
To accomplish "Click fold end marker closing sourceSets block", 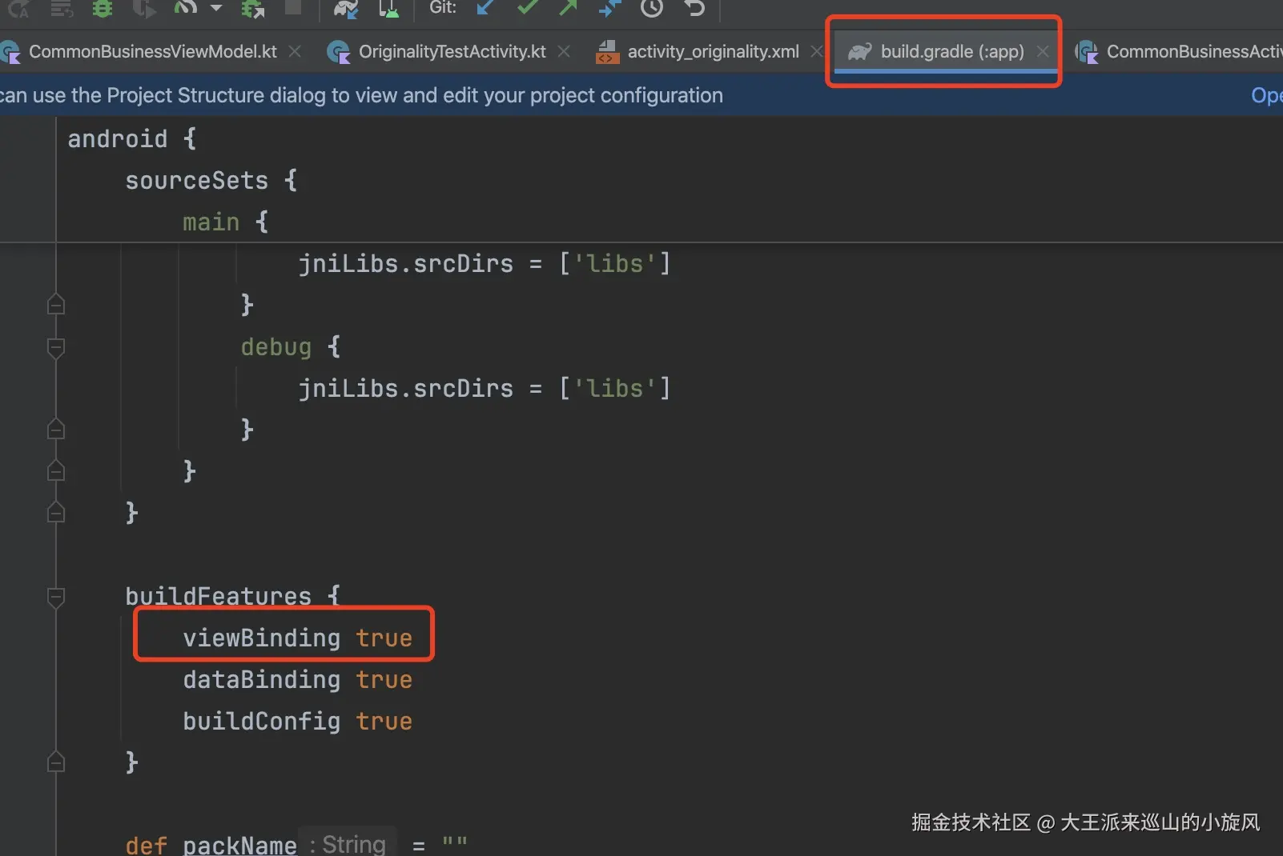I will 56,513.
